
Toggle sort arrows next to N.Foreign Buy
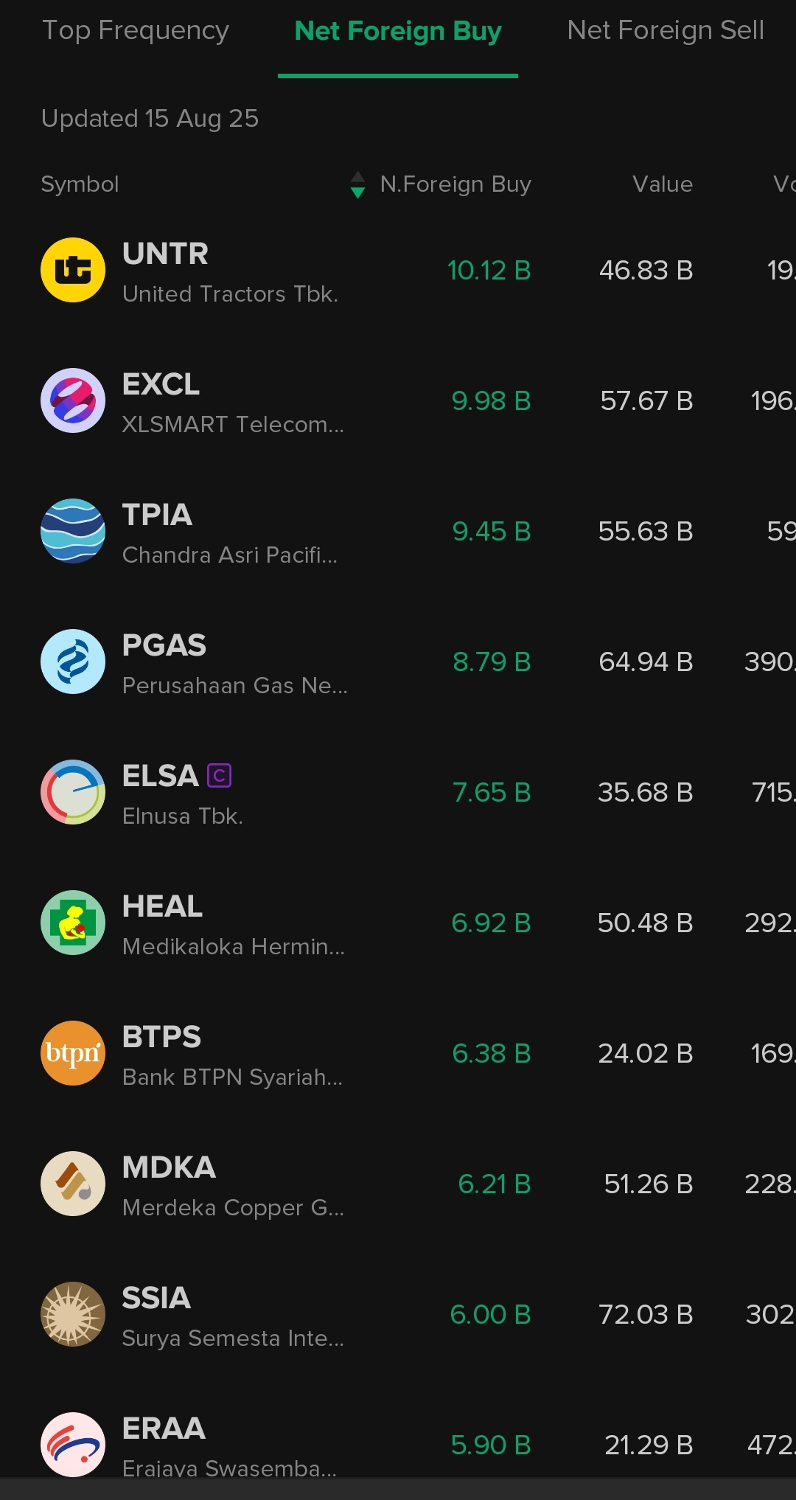[x=357, y=184]
